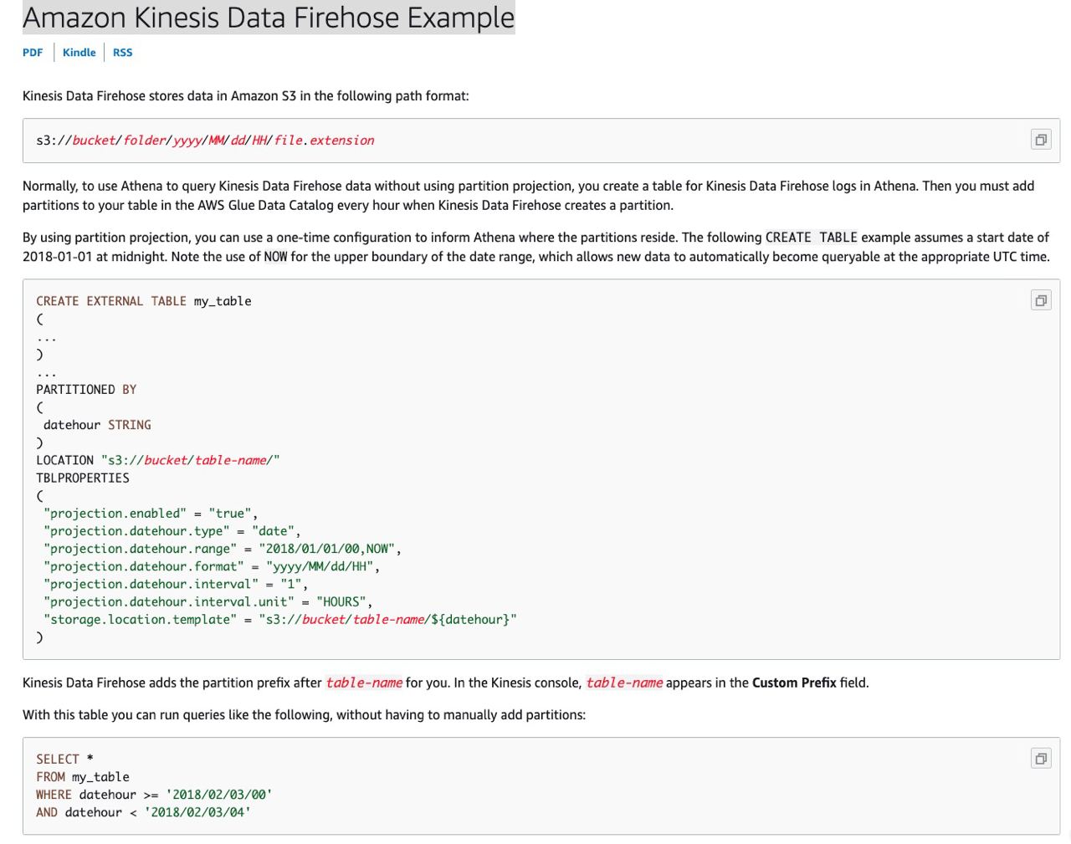Click the bold Custom Prefix text

click(x=794, y=683)
